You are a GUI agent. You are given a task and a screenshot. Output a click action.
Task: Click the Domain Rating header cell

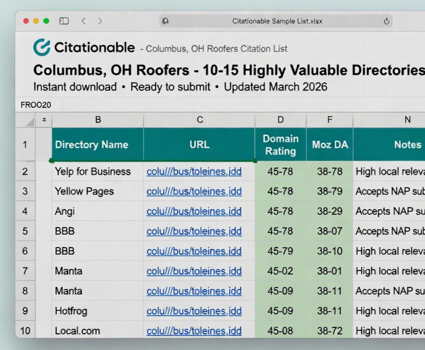(280, 145)
